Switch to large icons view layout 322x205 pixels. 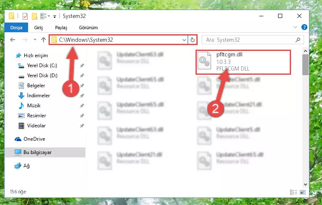303,192
